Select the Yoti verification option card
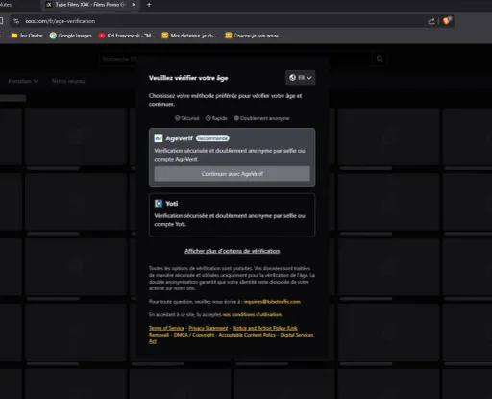The width and height of the screenshot is (492, 399). (232, 214)
